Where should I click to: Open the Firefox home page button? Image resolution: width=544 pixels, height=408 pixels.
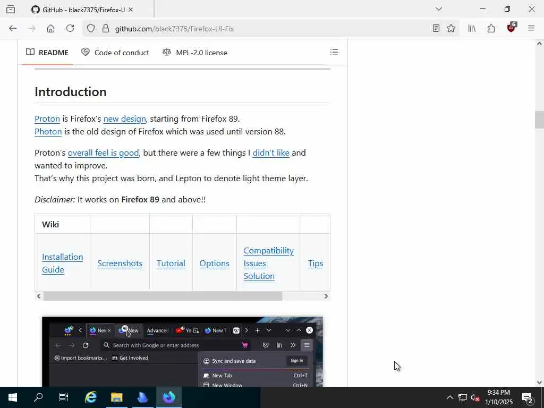click(x=50, y=29)
